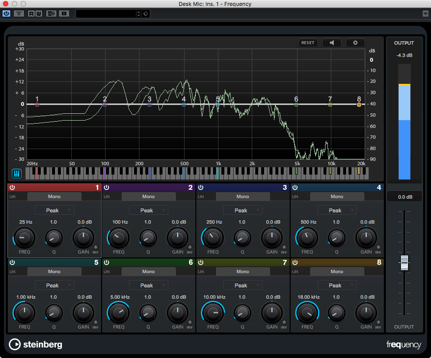Activate LIN mode on band 6
The image size is (431, 358).
[106, 271]
